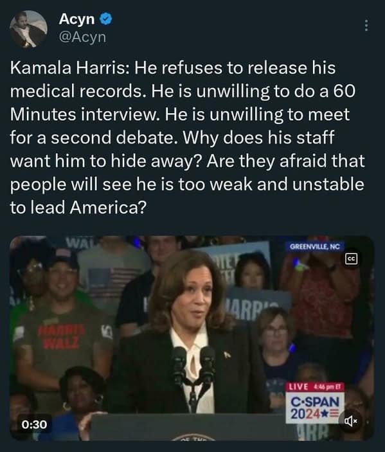This screenshot has height=452, width=385.
Task: Open Acyn's profile picture
Action: [x=28, y=29]
